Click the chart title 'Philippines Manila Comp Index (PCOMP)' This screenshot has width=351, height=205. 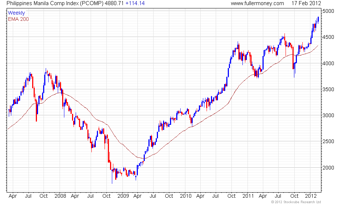point(55,3)
